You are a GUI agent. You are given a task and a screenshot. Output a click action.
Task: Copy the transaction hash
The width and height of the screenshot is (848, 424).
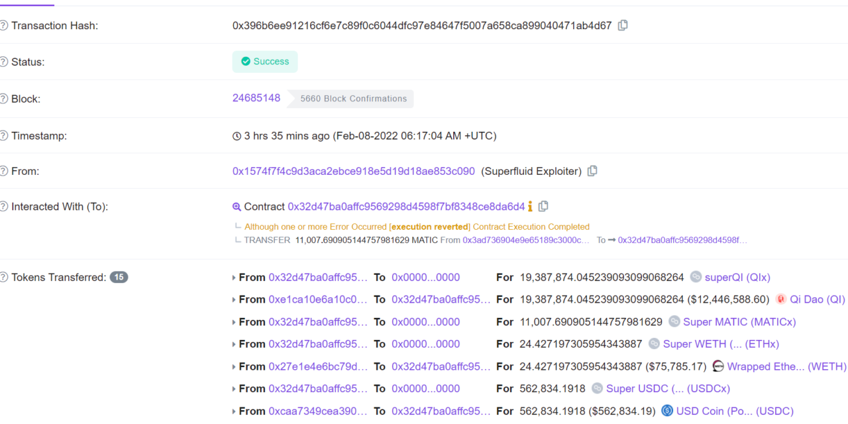point(623,25)
